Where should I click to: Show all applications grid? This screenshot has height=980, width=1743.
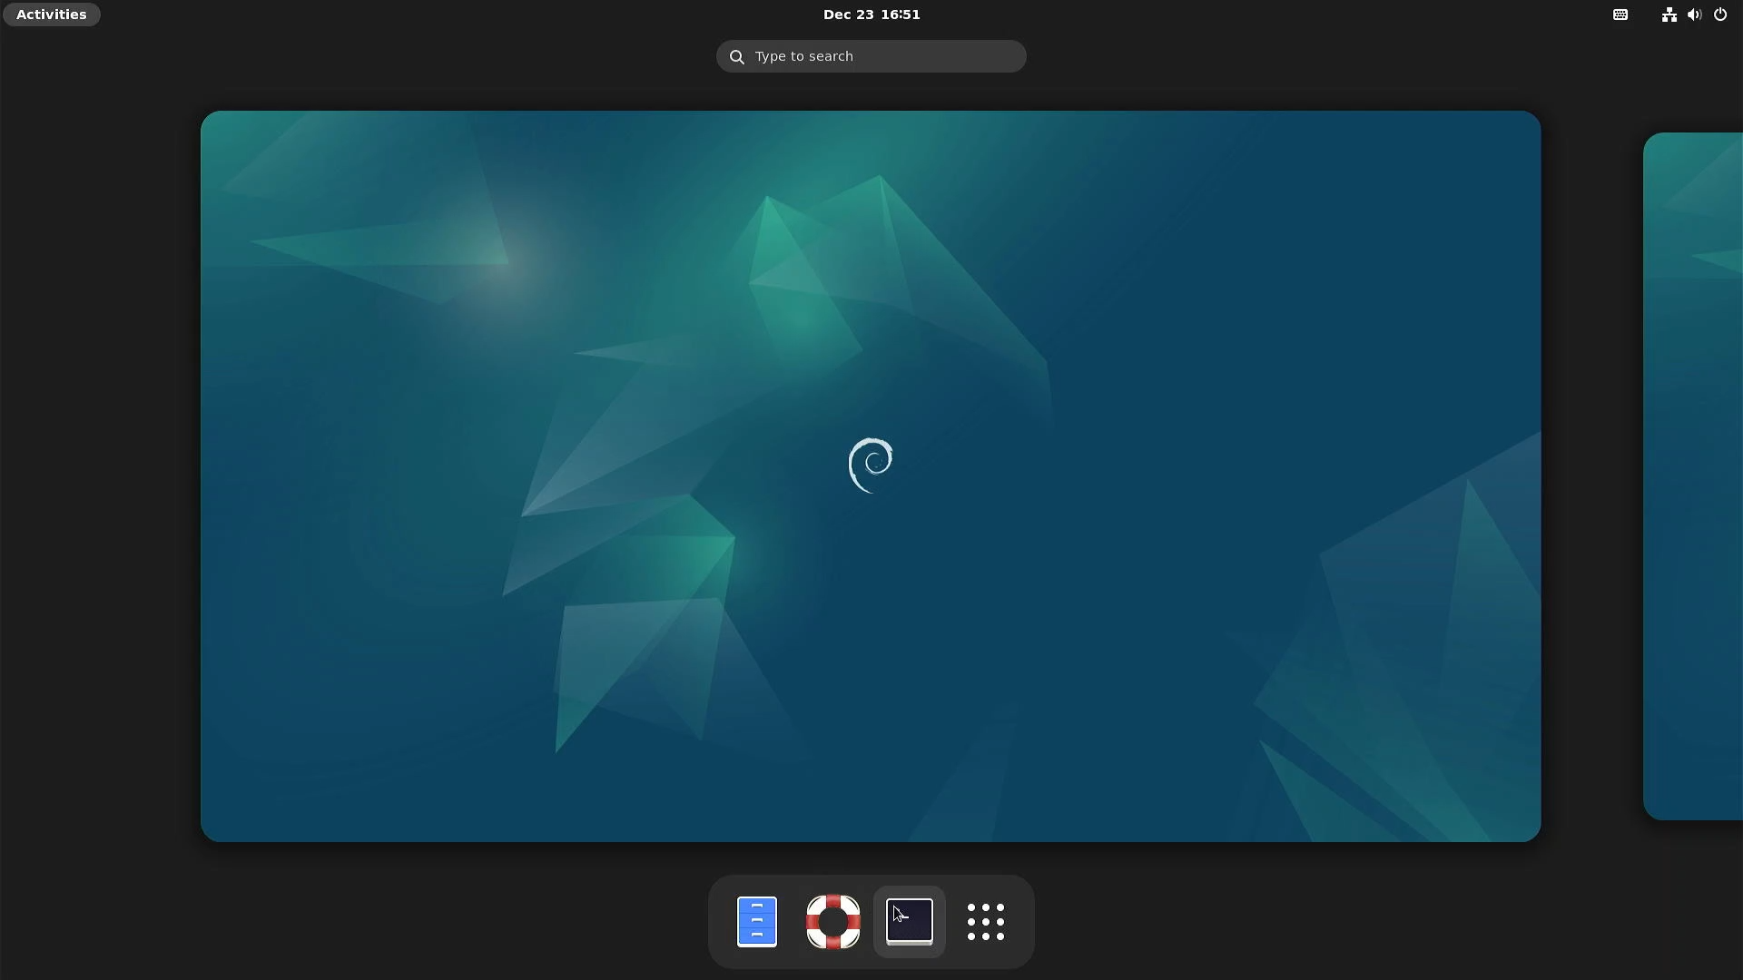point(985,921)
